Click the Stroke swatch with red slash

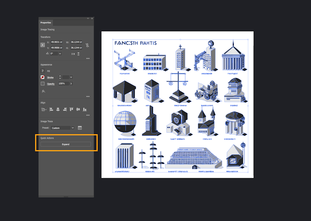[x=43, y=77]
